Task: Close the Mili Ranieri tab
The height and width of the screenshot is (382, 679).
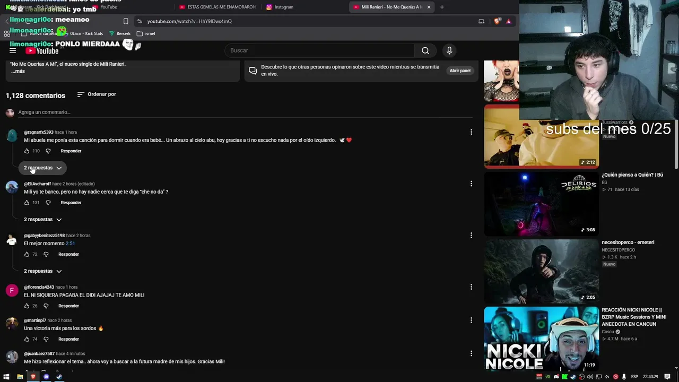Action: (429, 7)
